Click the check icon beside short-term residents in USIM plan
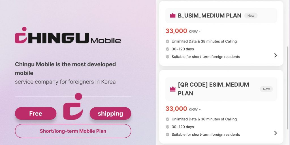Image resolution: width=290 pixels, height=145 pixels. (168, 57)
